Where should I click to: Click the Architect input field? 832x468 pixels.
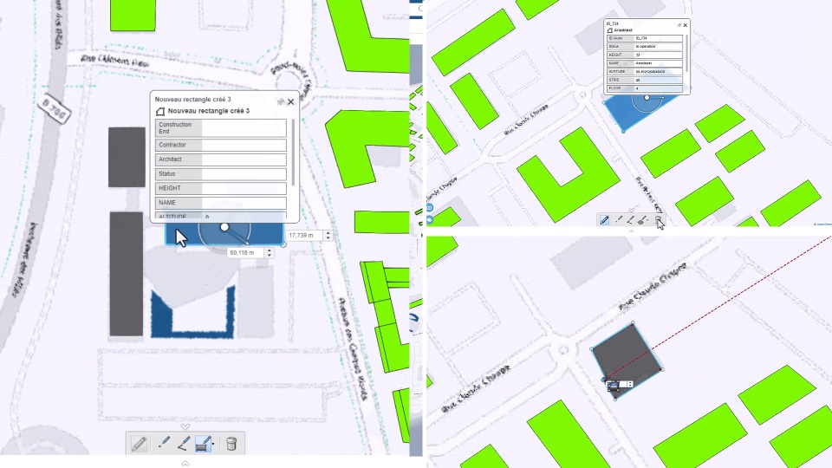[244, 159]
